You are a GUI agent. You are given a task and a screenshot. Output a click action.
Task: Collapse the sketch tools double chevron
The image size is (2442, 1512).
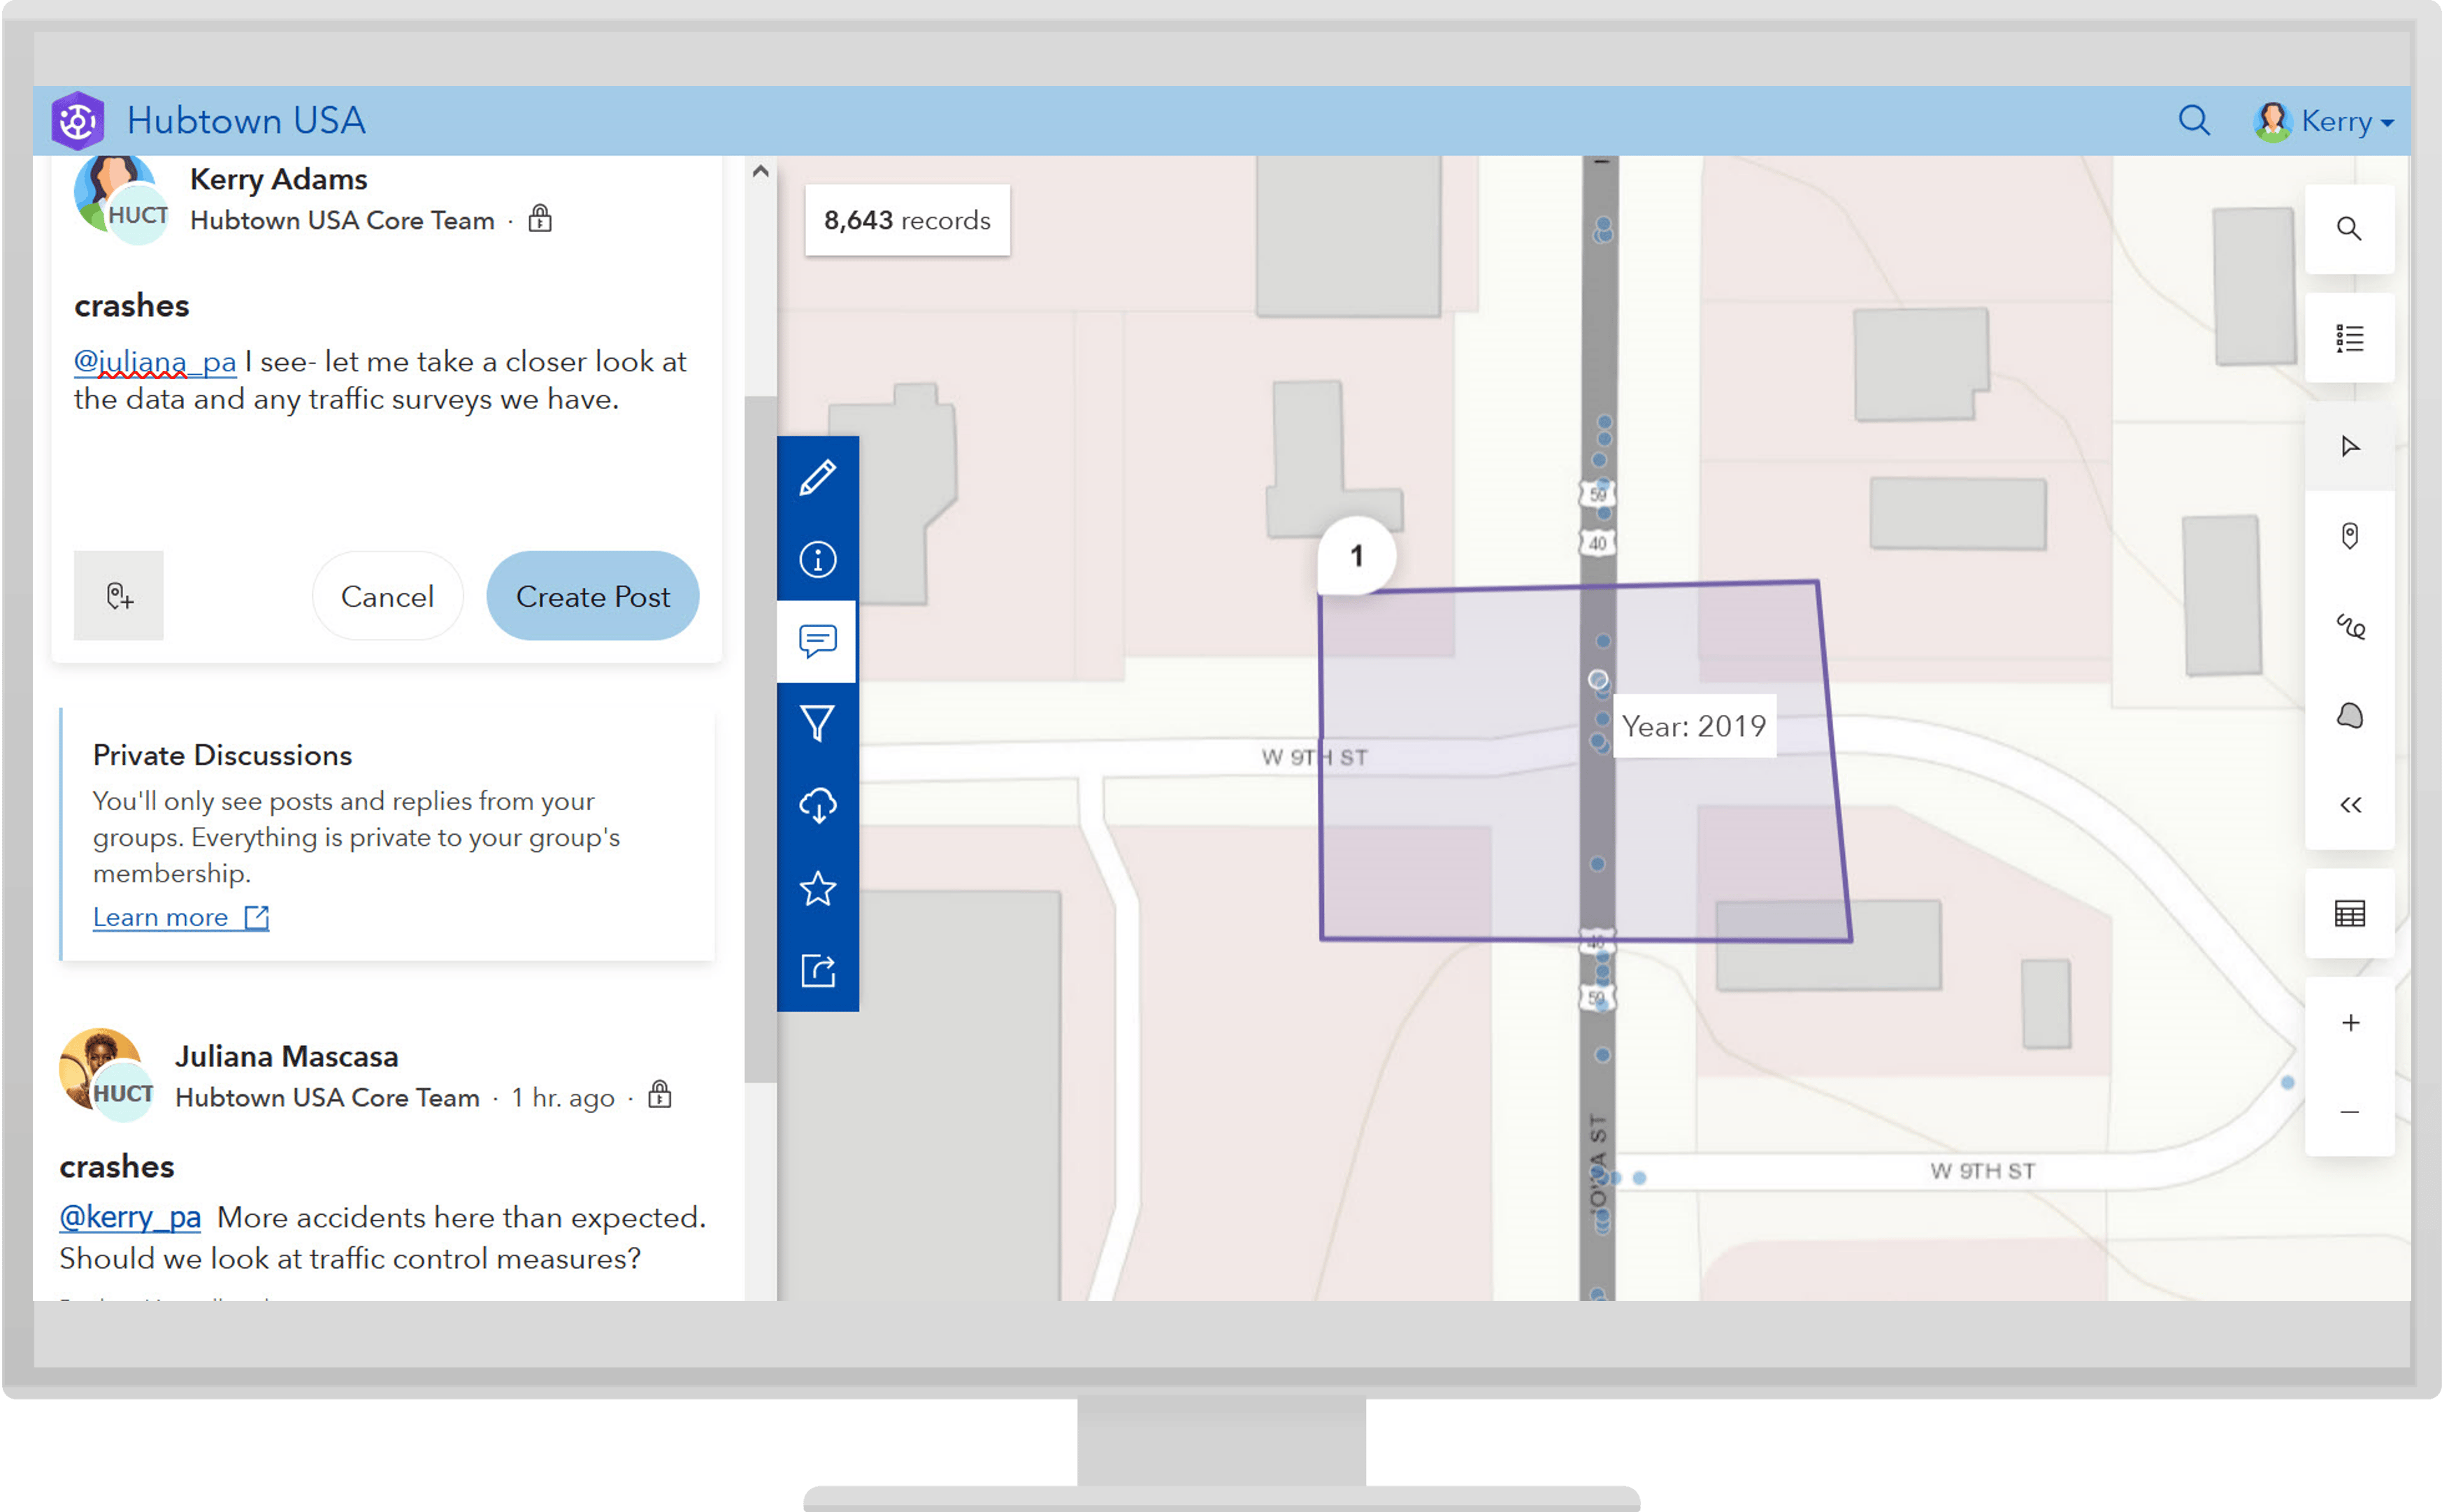[2349, 805]
